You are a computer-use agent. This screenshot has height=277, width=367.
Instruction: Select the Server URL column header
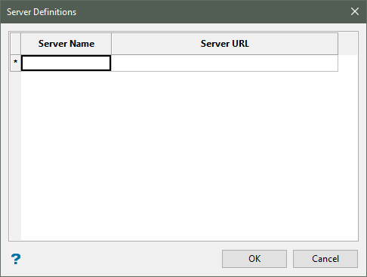224,44
